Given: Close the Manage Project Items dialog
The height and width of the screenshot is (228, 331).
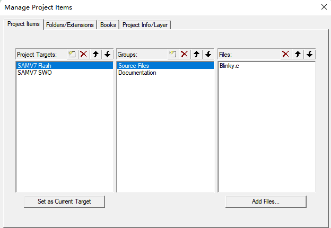Looking at the screenshot, I should [324, 7].
